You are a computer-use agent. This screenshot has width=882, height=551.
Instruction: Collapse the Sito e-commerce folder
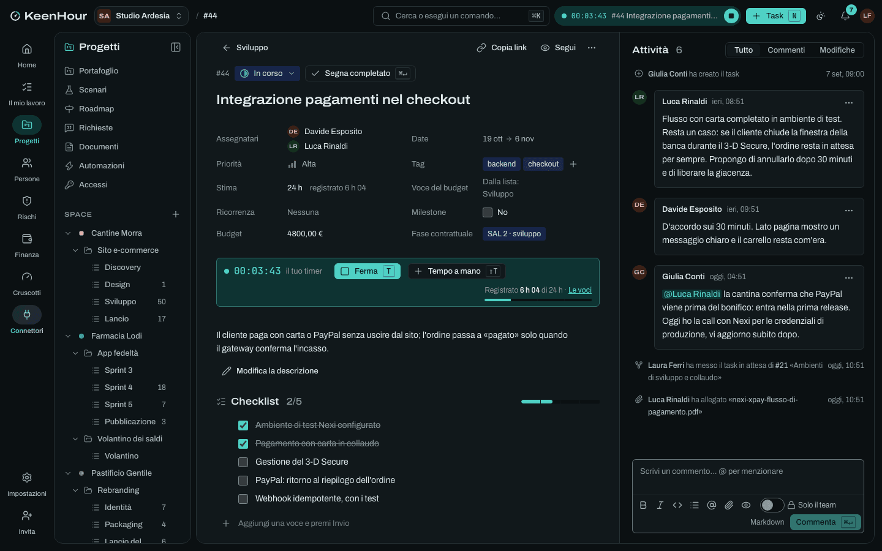[x=75, y=250]
